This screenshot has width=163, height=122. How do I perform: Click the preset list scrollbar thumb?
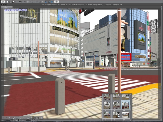[x=131, y=108]
